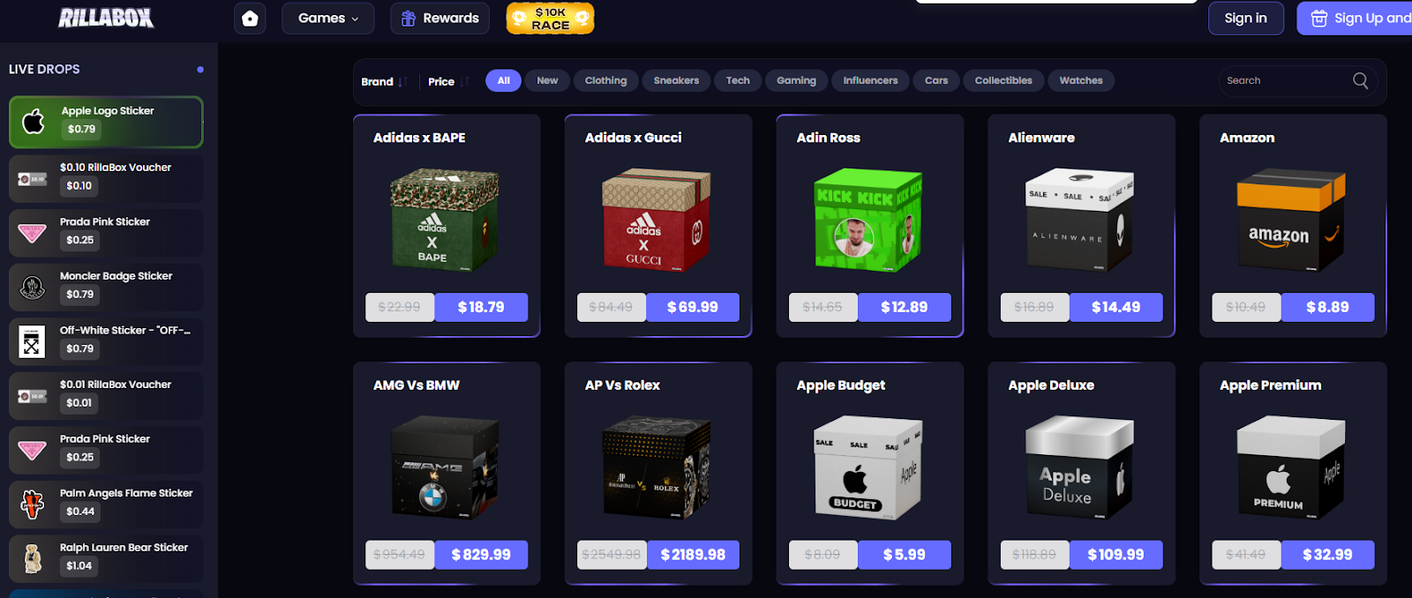The width and height of the screenshot is (1412, 598).
Task: Select the Apple Logo Sticker drop
Action: point(106,122)
